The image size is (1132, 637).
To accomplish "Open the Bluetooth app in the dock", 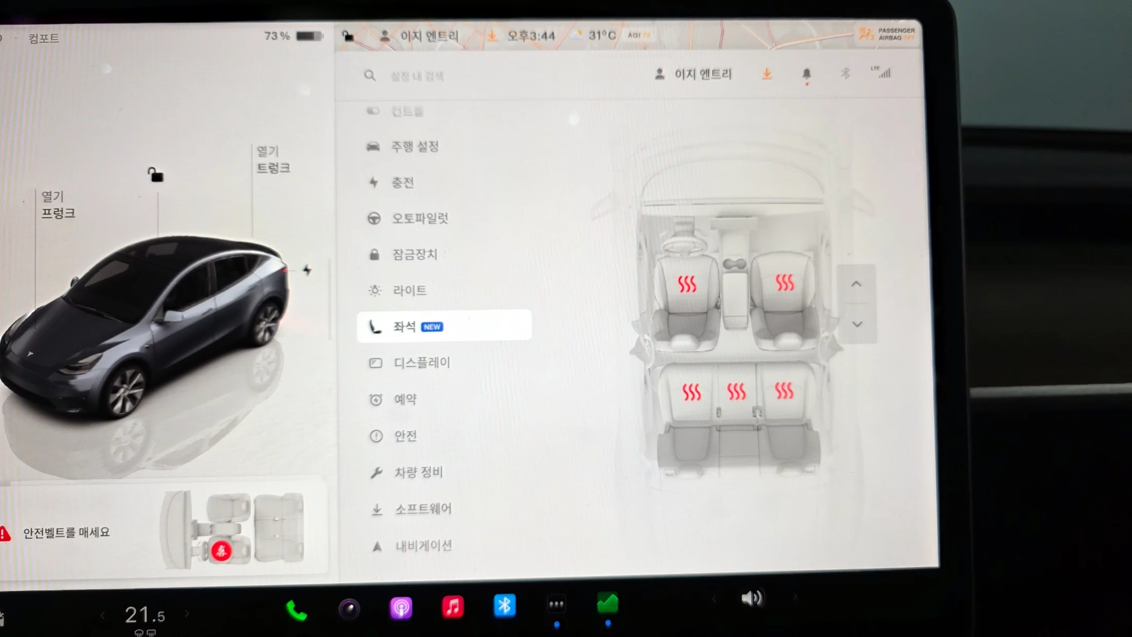I will 504,606.
